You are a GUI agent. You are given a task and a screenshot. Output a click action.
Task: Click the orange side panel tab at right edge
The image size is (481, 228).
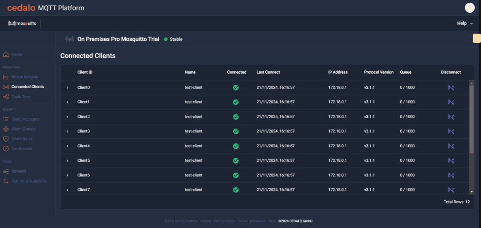pos(477,38)
